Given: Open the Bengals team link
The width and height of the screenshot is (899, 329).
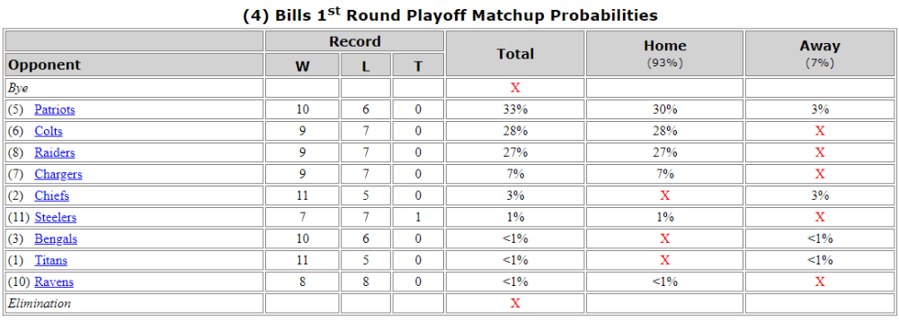Looking at the screenshot, I should coord(56,238).
